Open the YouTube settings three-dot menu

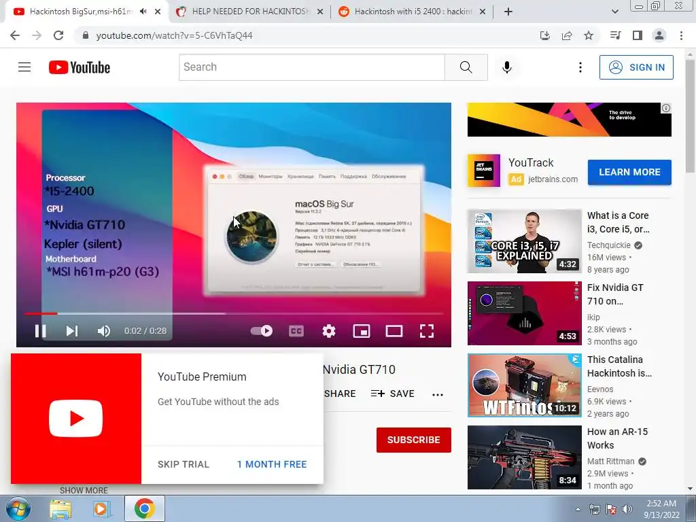[580, 67]
